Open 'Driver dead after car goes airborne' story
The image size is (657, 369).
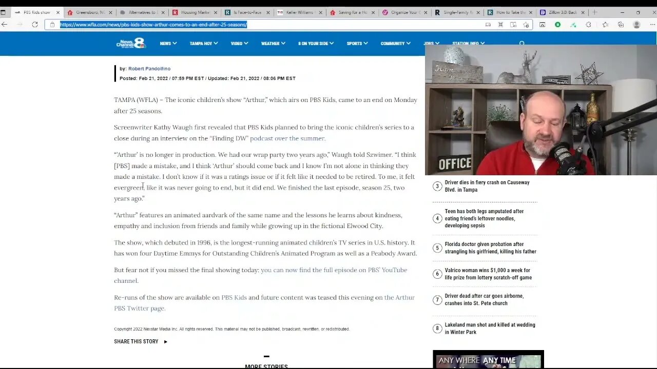484,299
